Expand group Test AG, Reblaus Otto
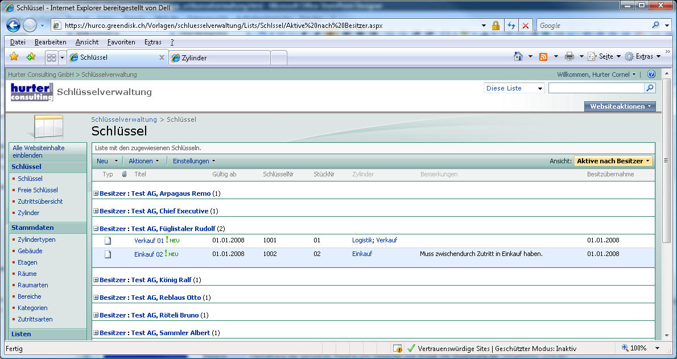The image size is (677, 359). pos(96,298)
